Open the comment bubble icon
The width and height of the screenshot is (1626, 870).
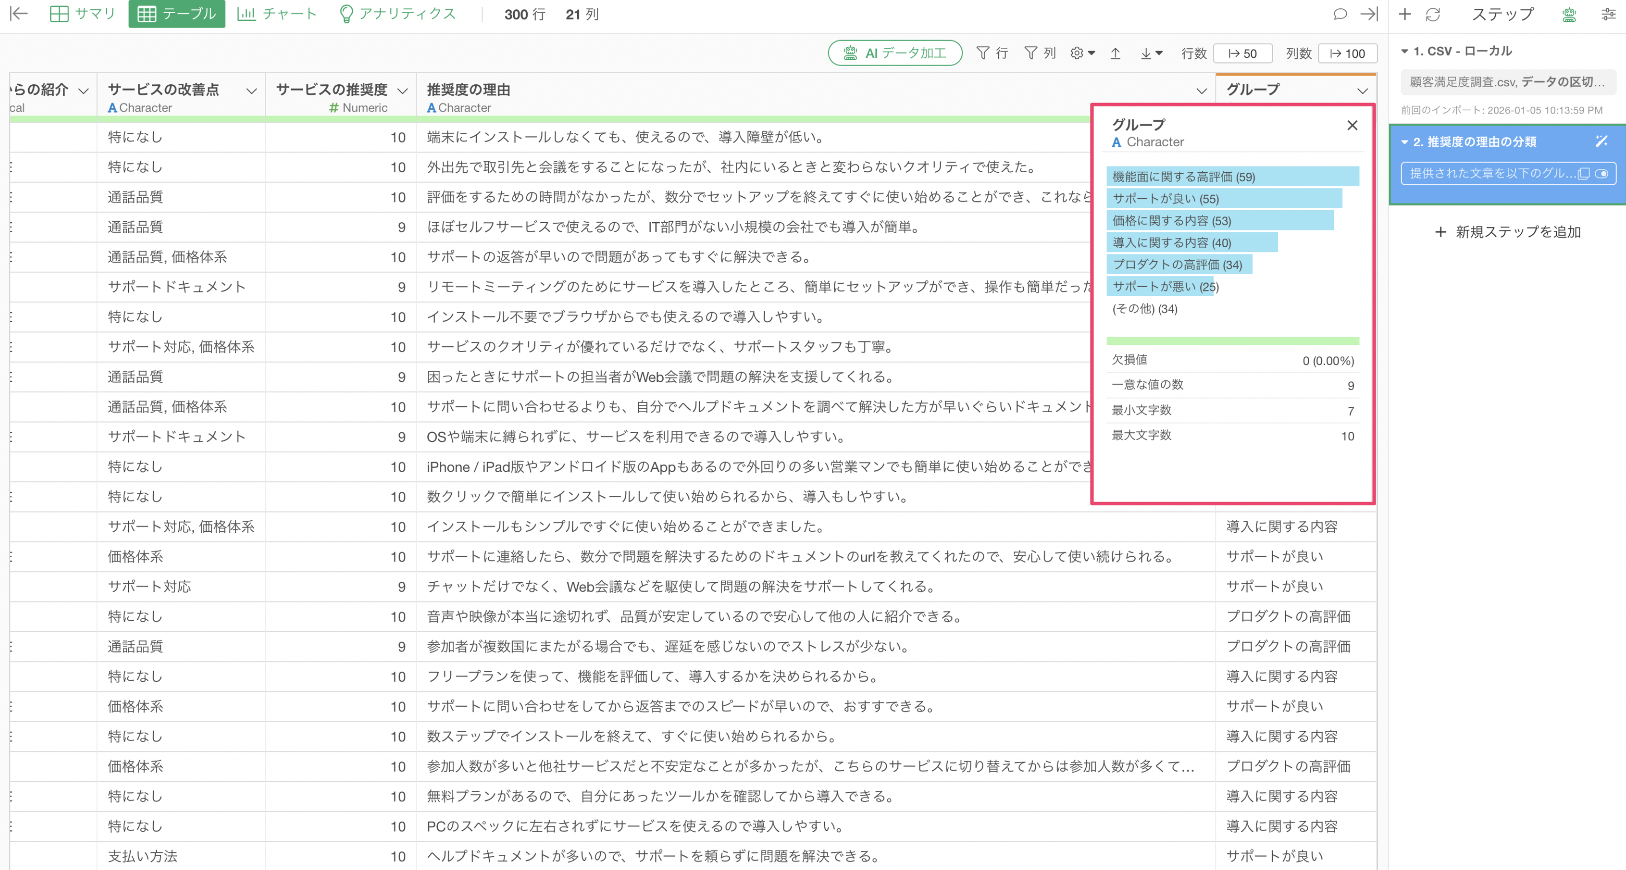[1339, 14]
